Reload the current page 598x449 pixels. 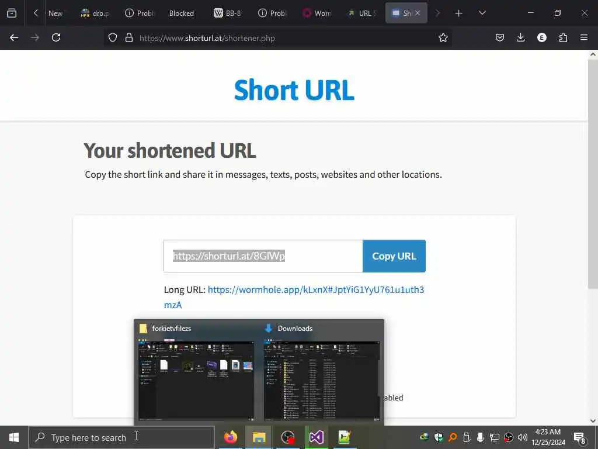pos(56,37)
